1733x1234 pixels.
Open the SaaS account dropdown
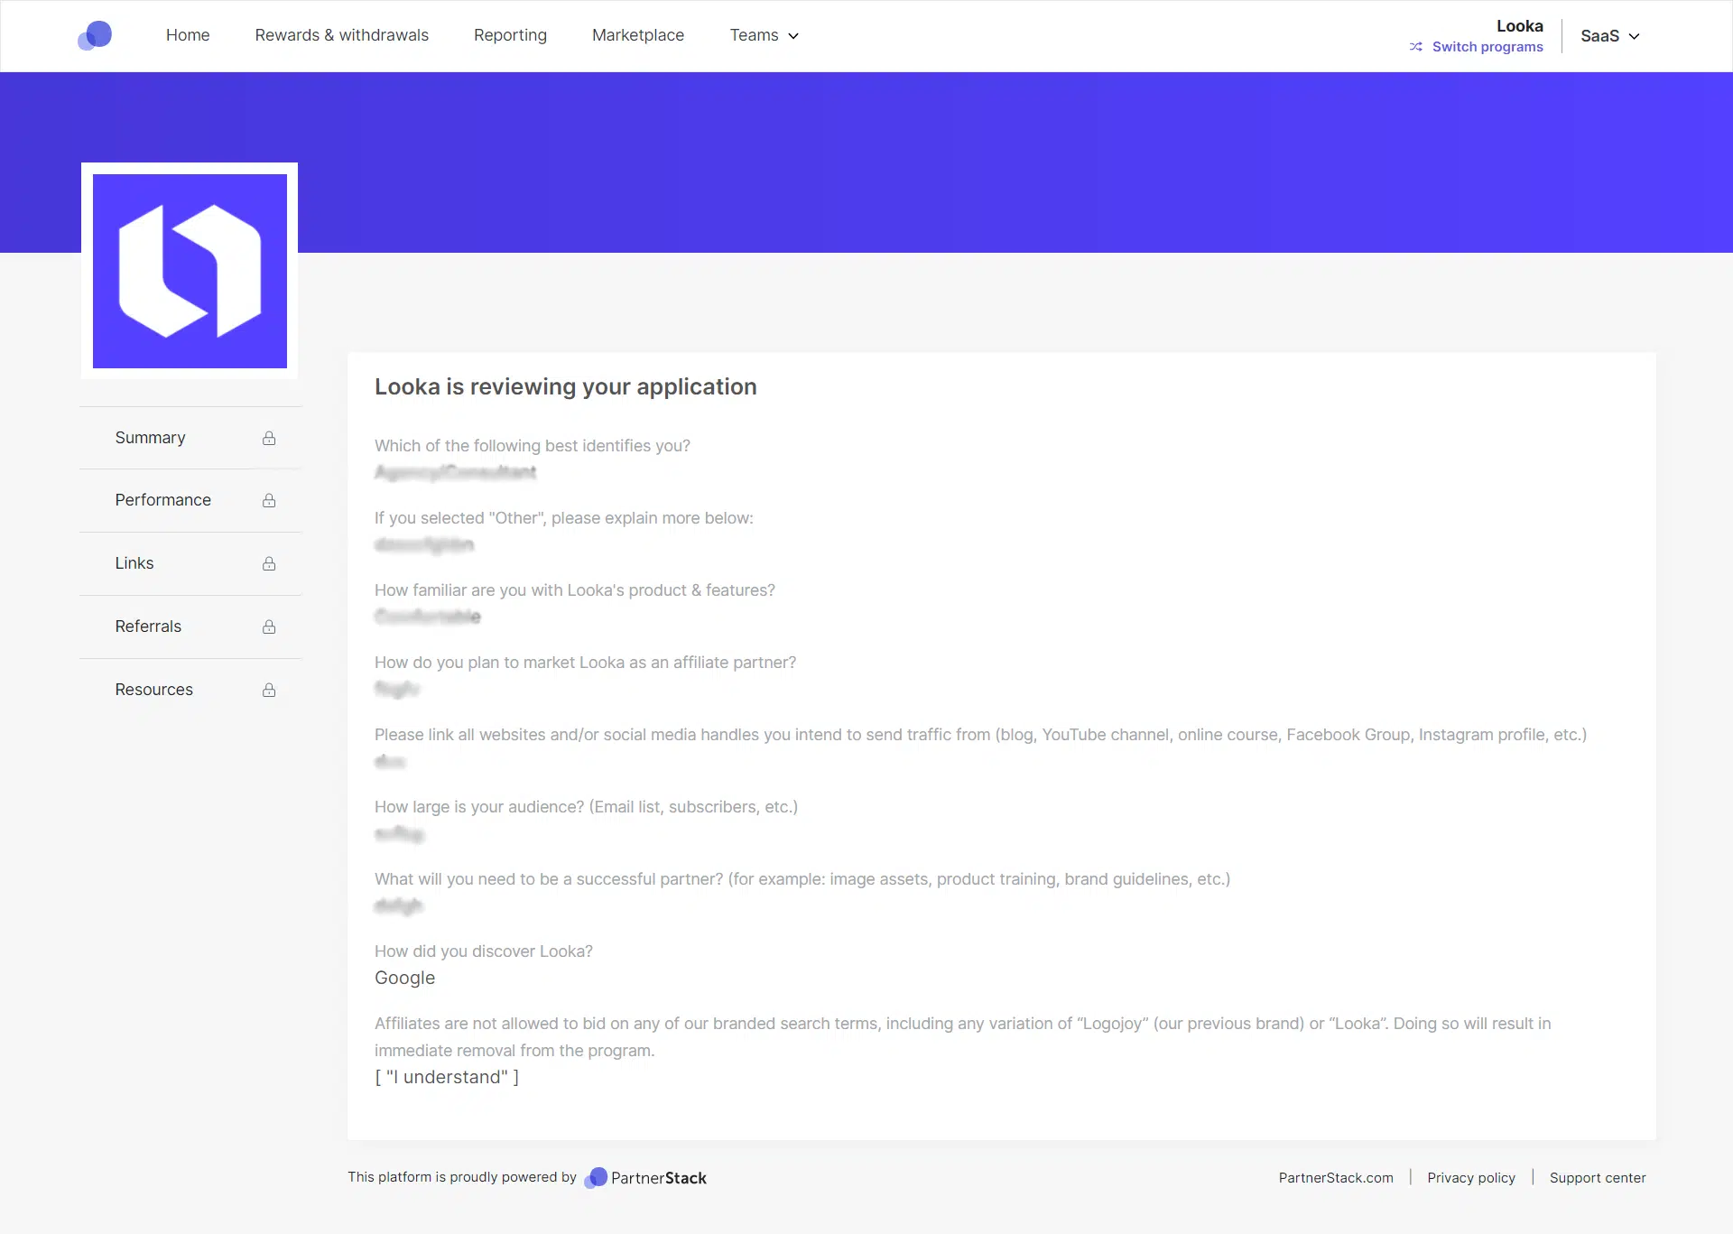click(x=1610, y=36)
